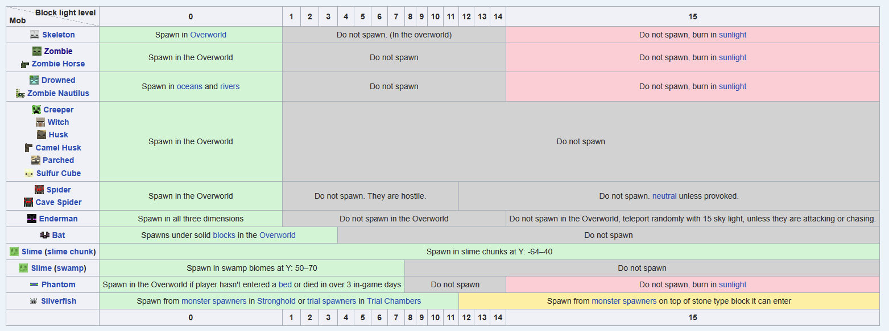Click the Zombie head icon
The image size is (889, 331).
click(37, 51)
